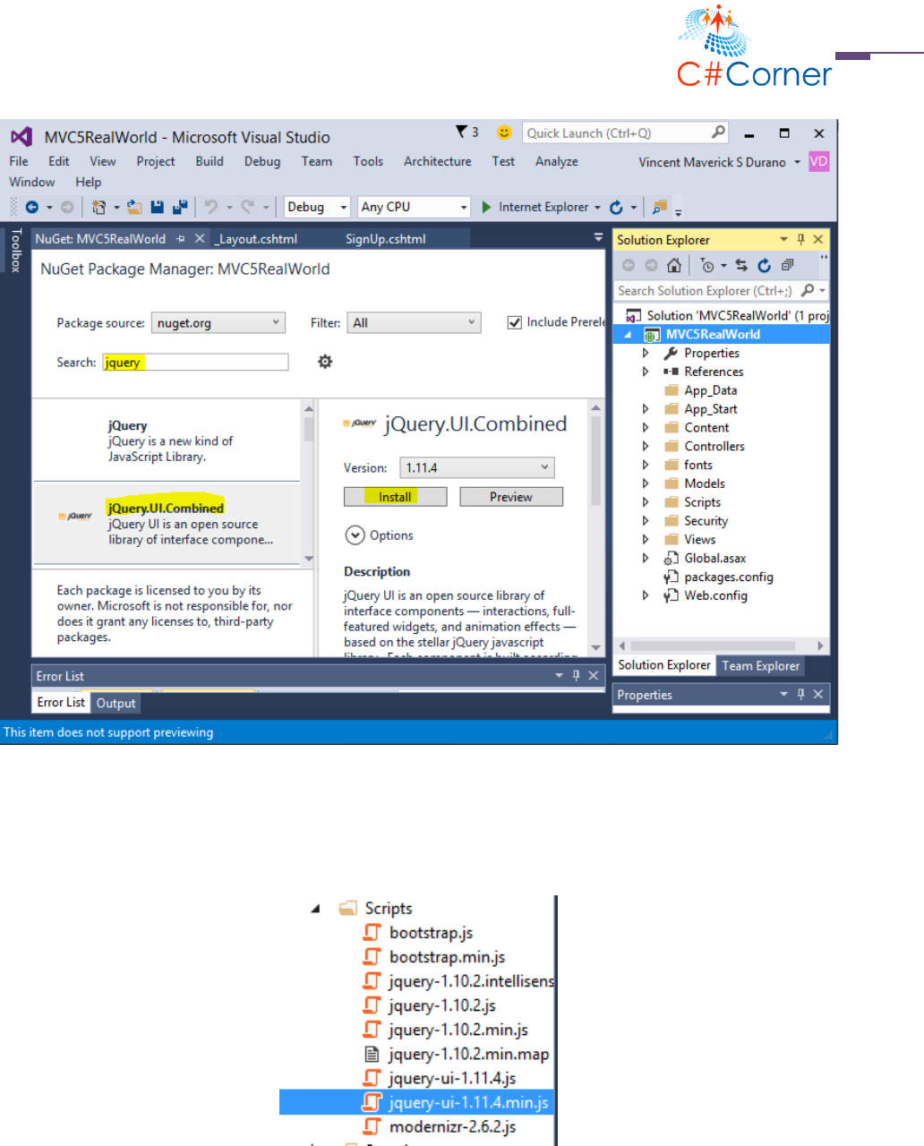The height and width of the screenshot is (1146, 924).
Task: Toggle the Include Prerelease checkbox
Action: tap(515, 322)
